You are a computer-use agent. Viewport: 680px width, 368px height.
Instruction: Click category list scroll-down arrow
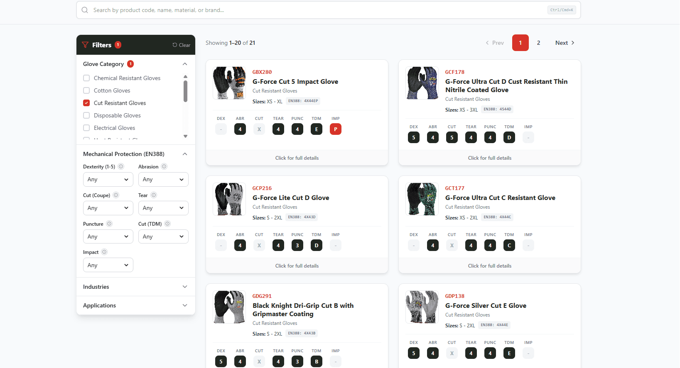(x=185, y=136)
